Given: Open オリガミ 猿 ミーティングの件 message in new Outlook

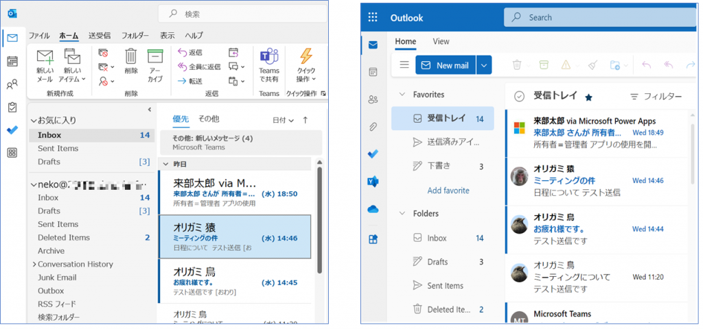Looking at the screenshot, I should (597, 181).
